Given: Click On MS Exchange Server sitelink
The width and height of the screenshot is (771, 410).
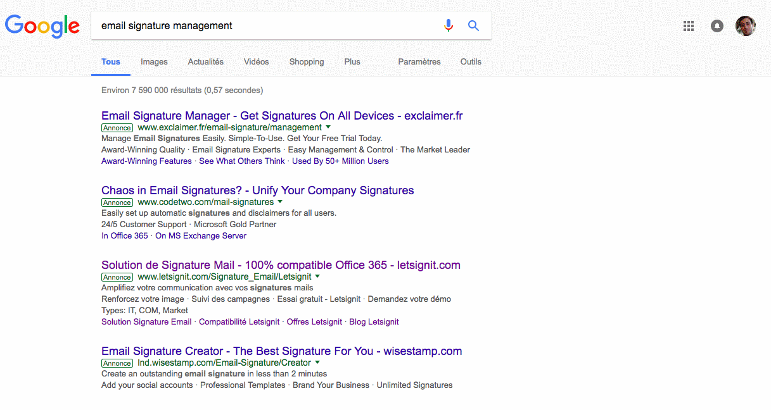Looking at the screenshot, I should point(201,236).
